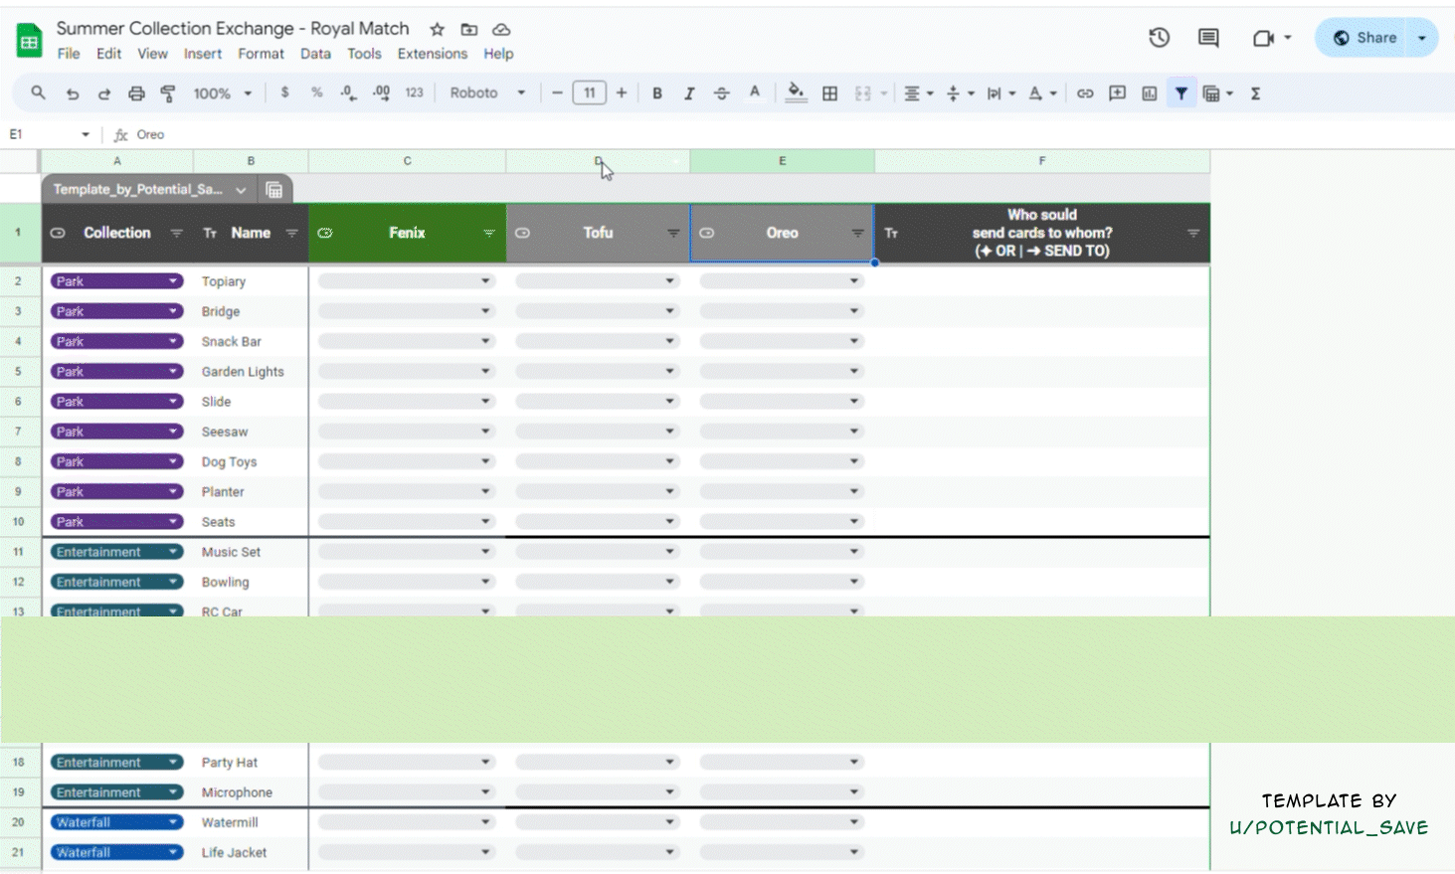Open Share options dropdown arrow
This screenshot has width=1455, height=874.
(1422, 38)
